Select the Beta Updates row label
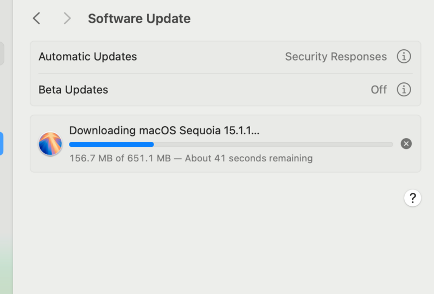This screenshot has width=434, height=294. [73, 89]
